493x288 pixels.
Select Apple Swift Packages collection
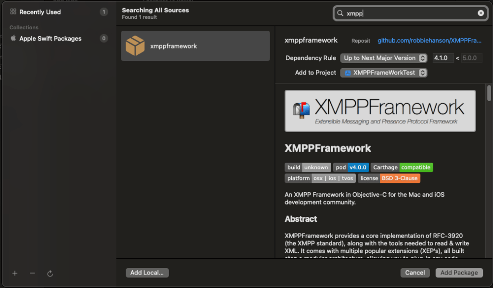pyautogui.click(x=50, y=38)
